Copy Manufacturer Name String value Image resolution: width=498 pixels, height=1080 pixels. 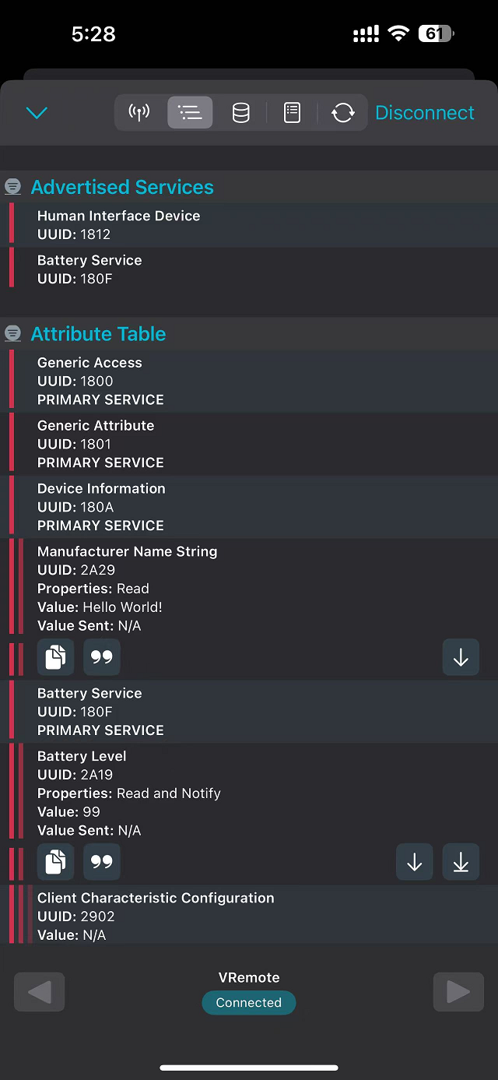(x=55, y=658)
